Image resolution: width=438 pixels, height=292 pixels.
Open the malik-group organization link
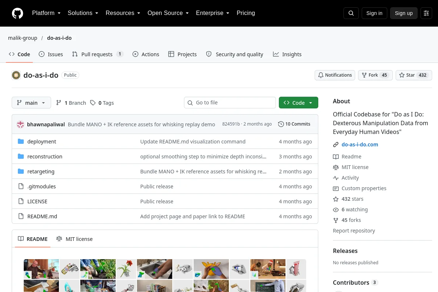(23, 38)
